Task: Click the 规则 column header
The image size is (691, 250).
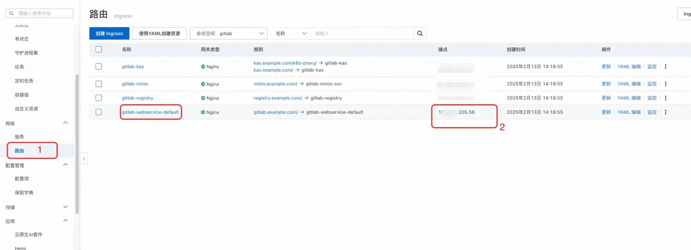Action: [258, 50]
